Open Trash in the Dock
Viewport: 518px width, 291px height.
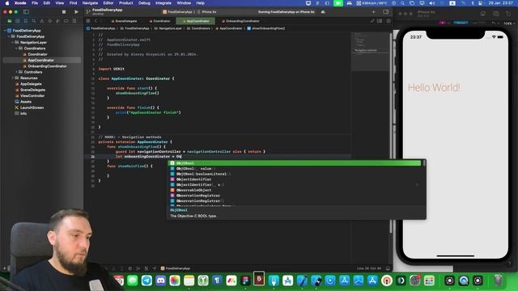(x=499, y=280)
